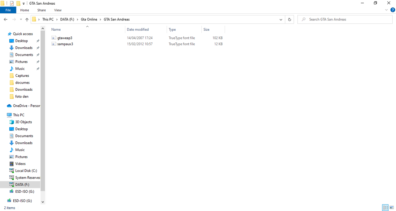Switch to the Home ribbon tab
Viewport: 396px width, 211px height.
(24, 10)
